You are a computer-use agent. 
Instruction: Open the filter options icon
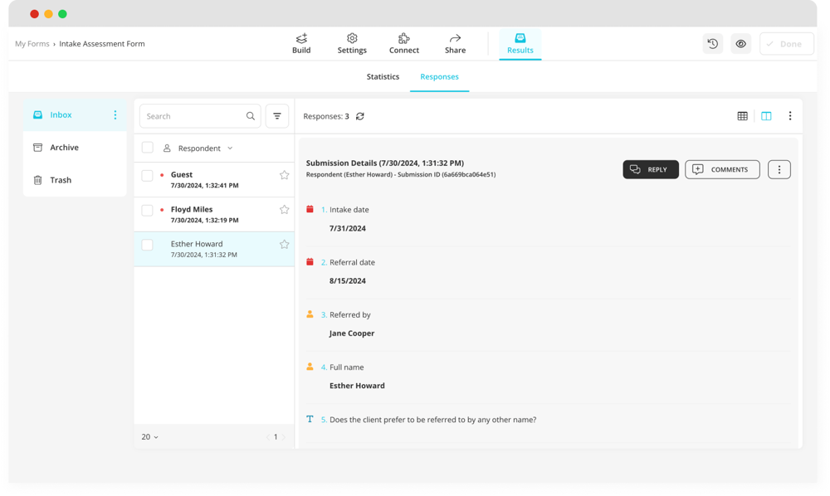tap(277, 116)
